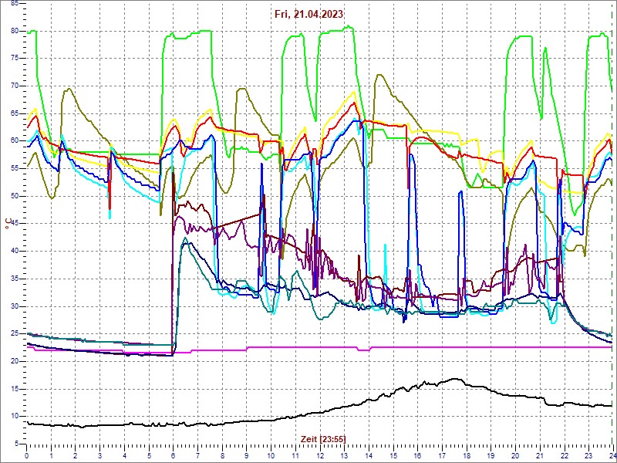The image size is (617, 463).
Task: Select the 25 value on the temperature axis
Action: (14, 334)
